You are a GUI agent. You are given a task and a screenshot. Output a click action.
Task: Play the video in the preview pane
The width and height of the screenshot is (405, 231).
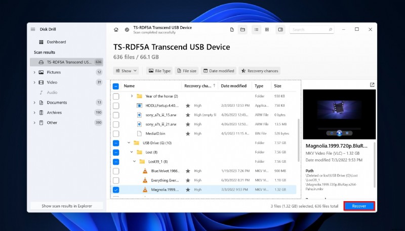(x=339, y=133)
